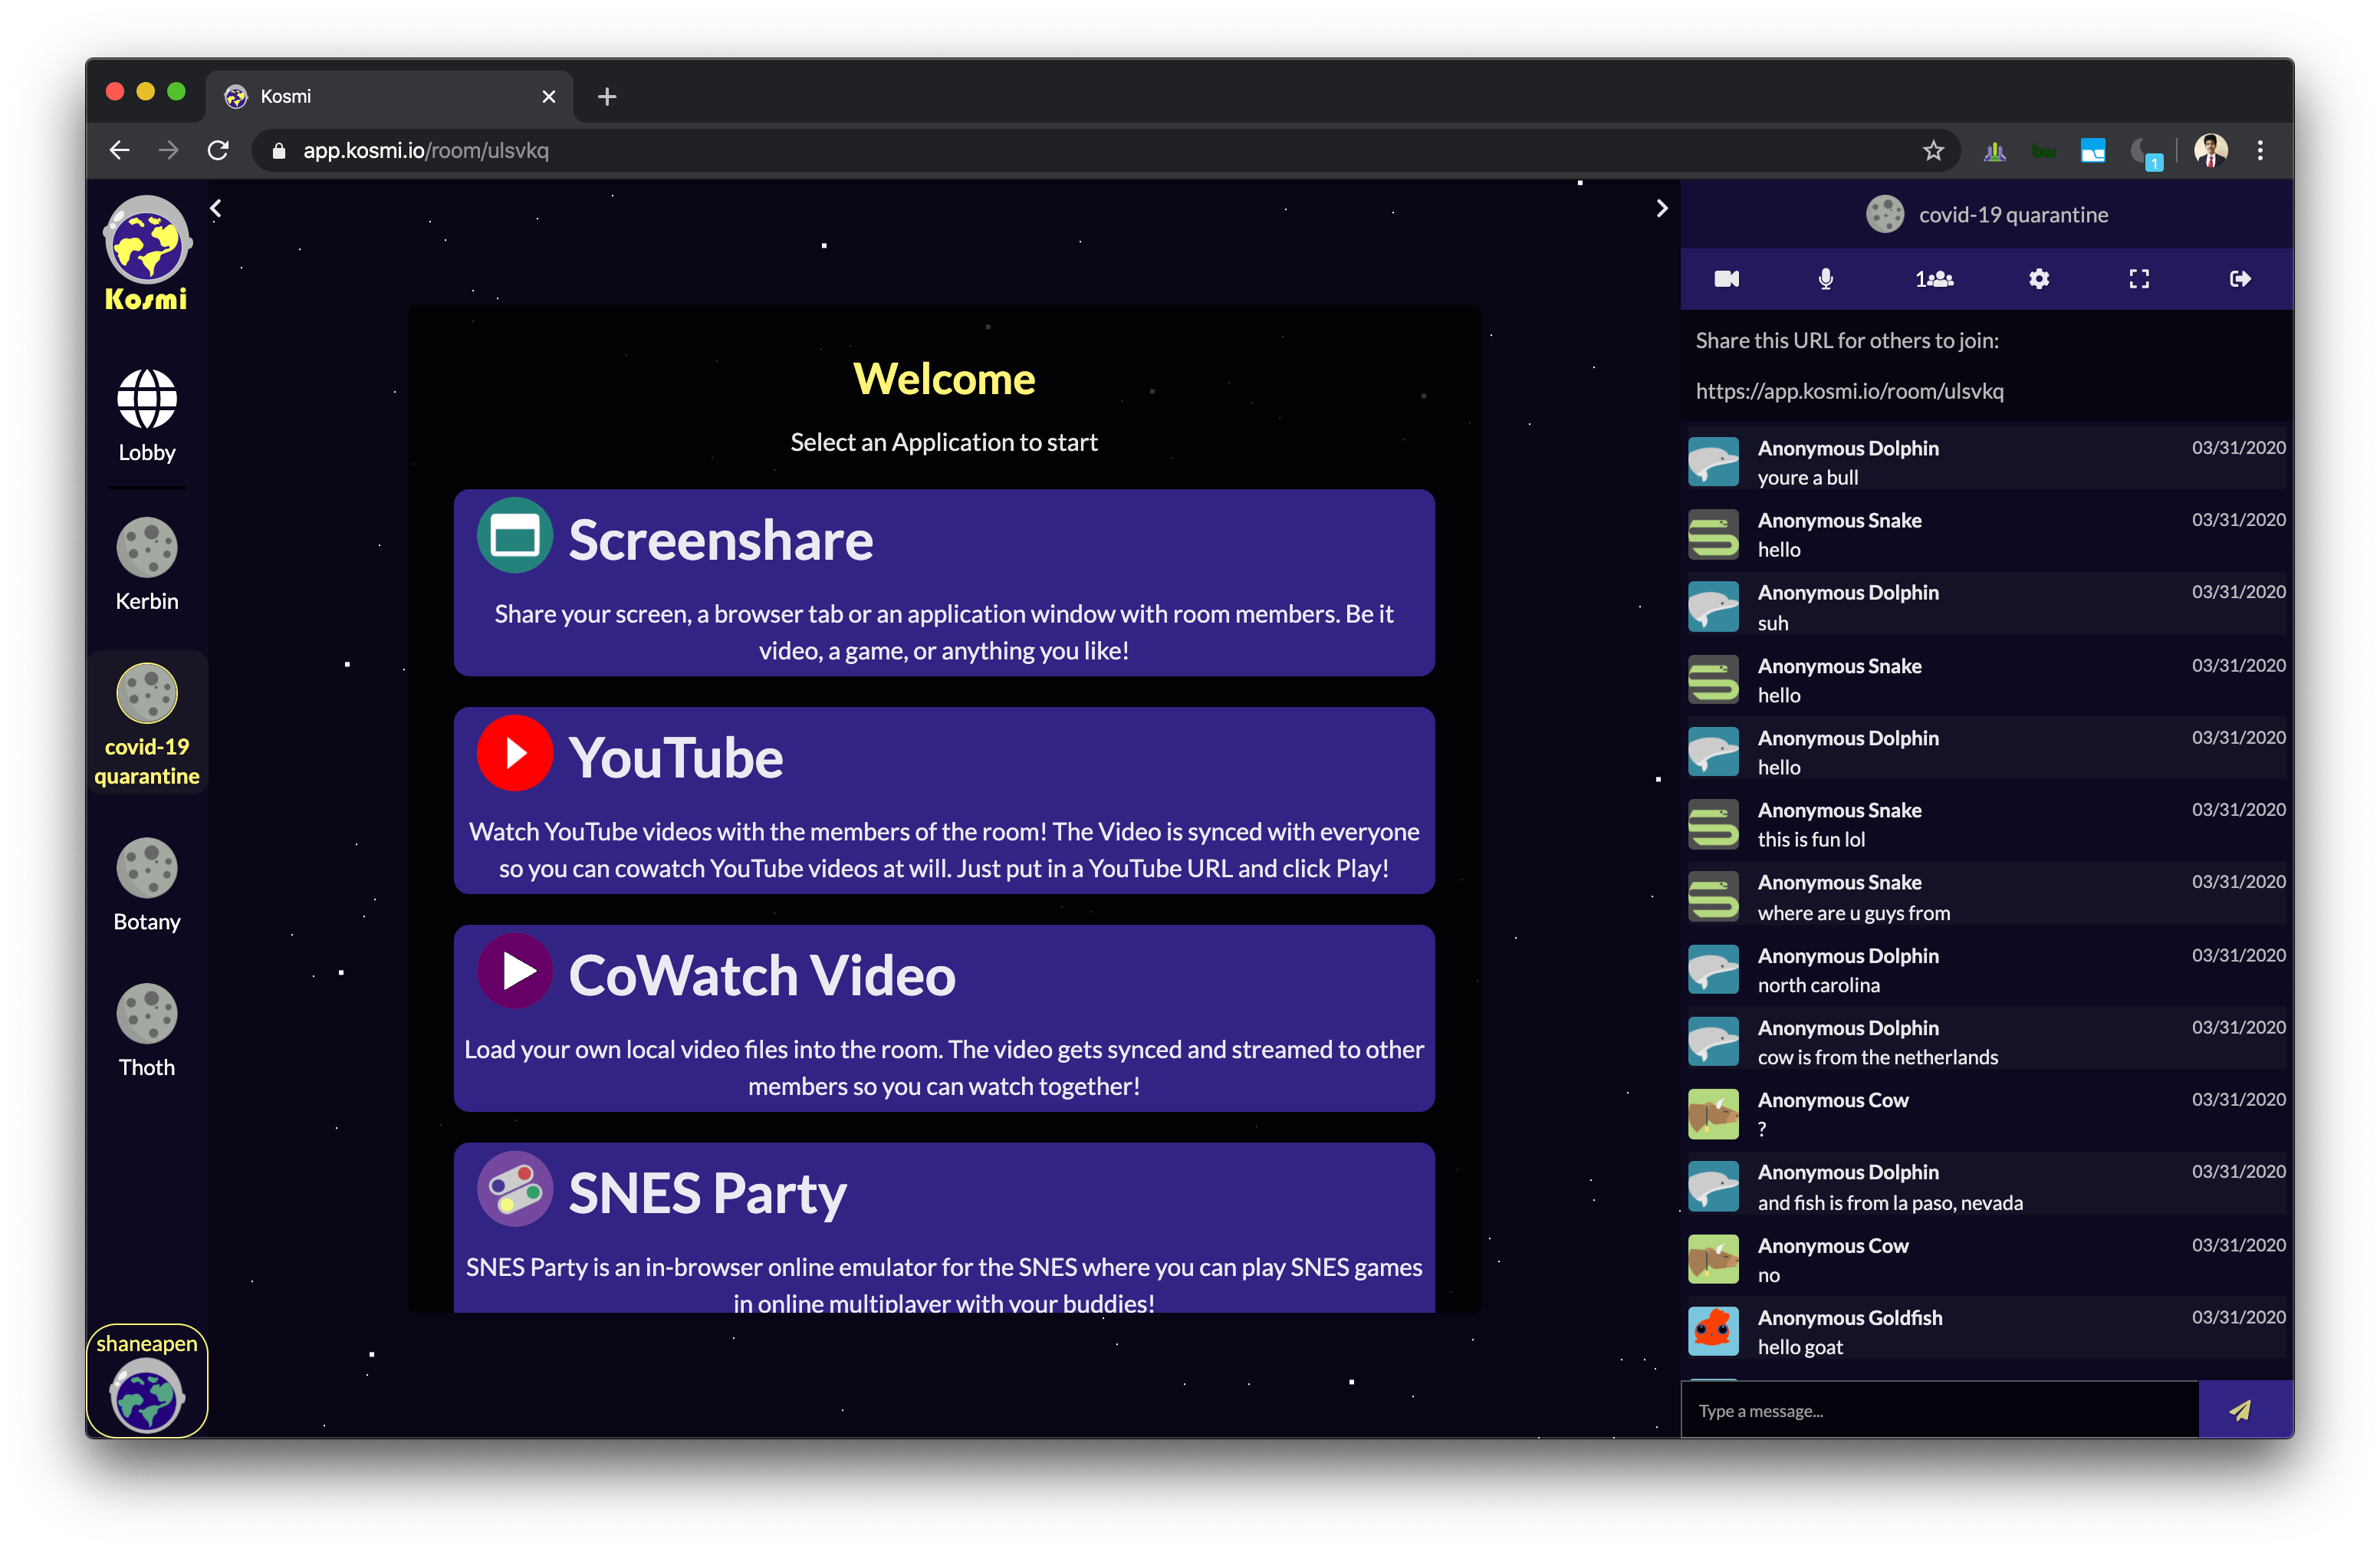View the room members list
This screenshot has height=1552, width=2380.
pyautogui.click(x=1936, y=279)
